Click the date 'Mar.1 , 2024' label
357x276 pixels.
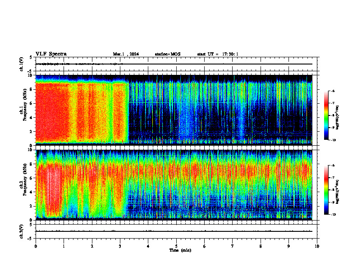[x=126, y=54]
